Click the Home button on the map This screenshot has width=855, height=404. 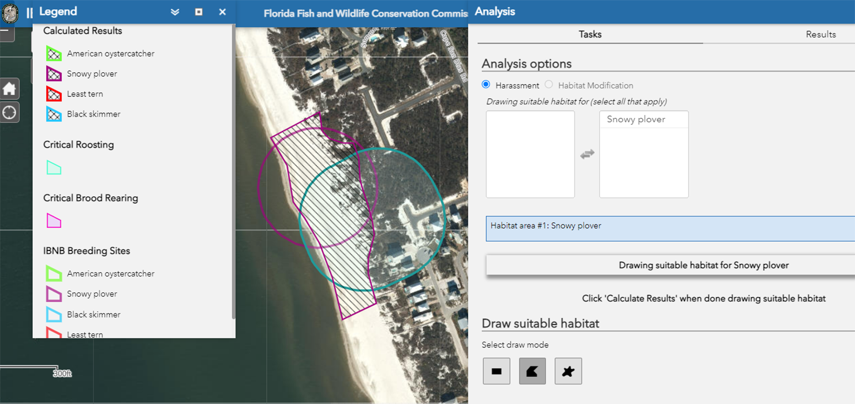(x=10, y=88)
